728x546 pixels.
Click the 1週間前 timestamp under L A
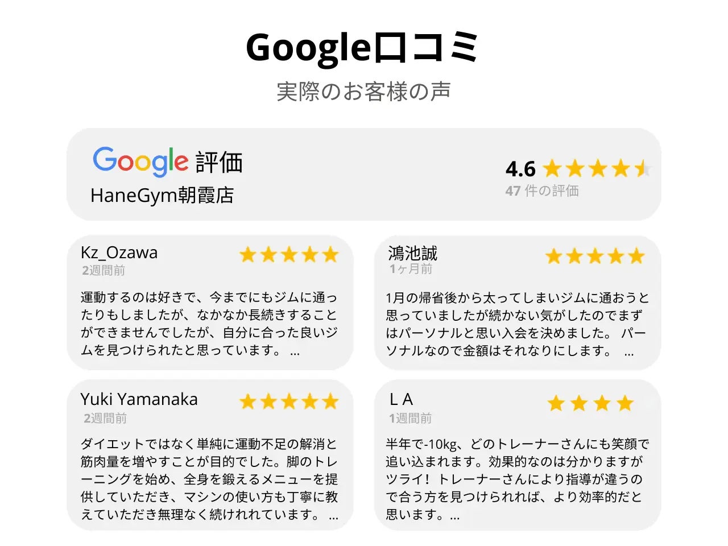pyautogui.click(x=411, y=419)
